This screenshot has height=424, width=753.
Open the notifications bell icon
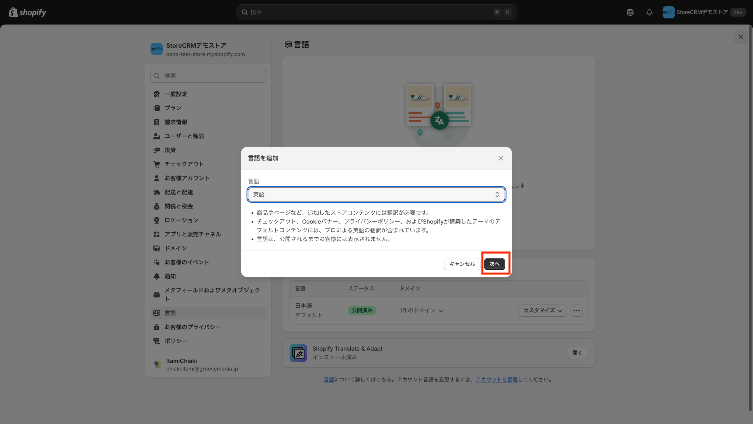[x=649, y=12]
